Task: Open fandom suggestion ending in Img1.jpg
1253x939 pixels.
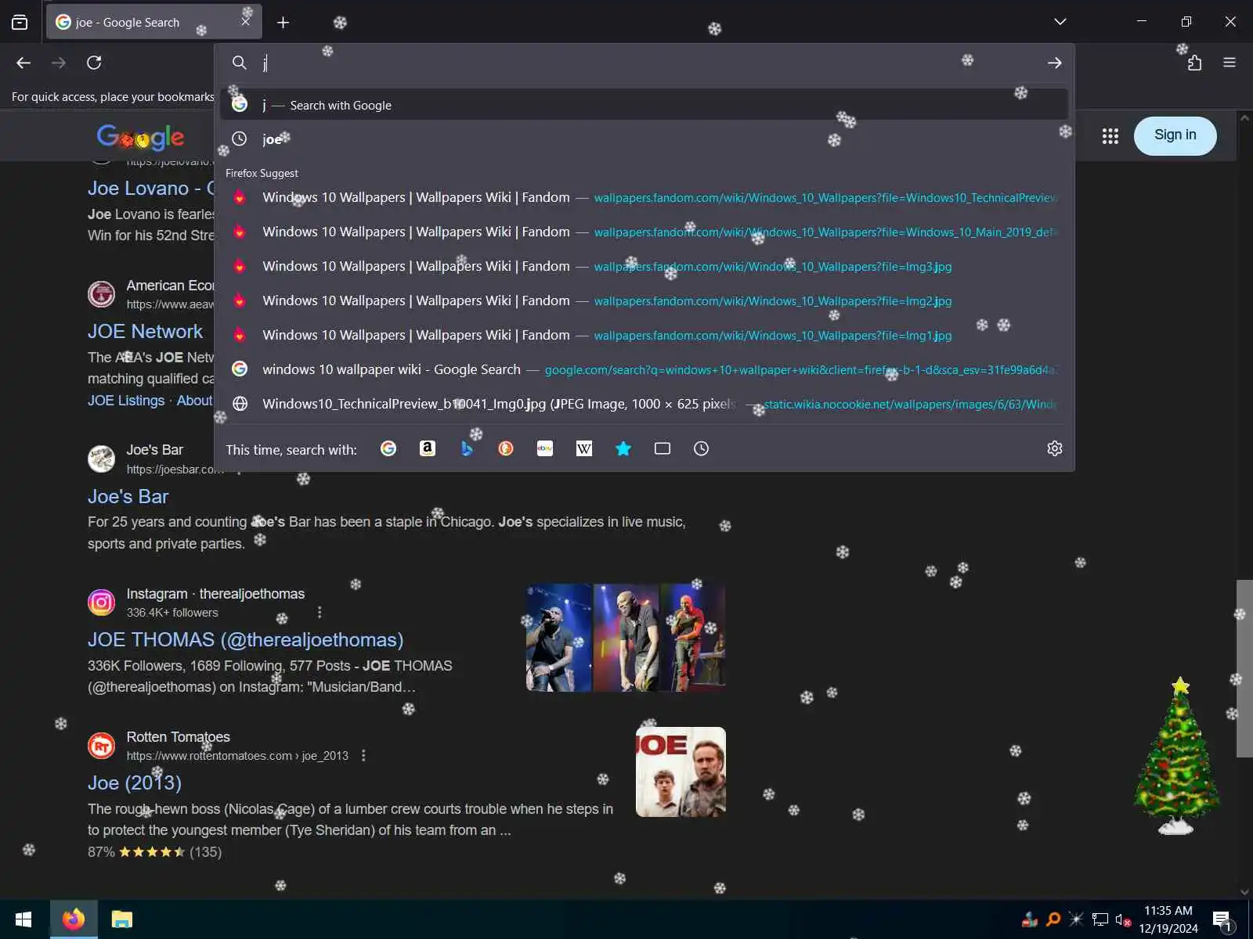Action: [644, 335]
